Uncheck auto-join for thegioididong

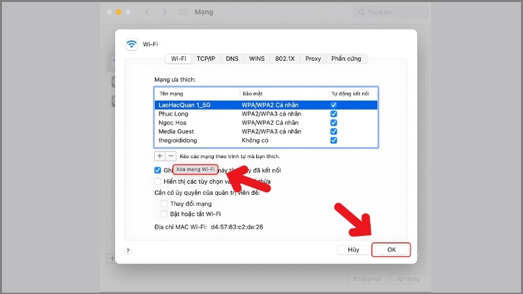333,140
